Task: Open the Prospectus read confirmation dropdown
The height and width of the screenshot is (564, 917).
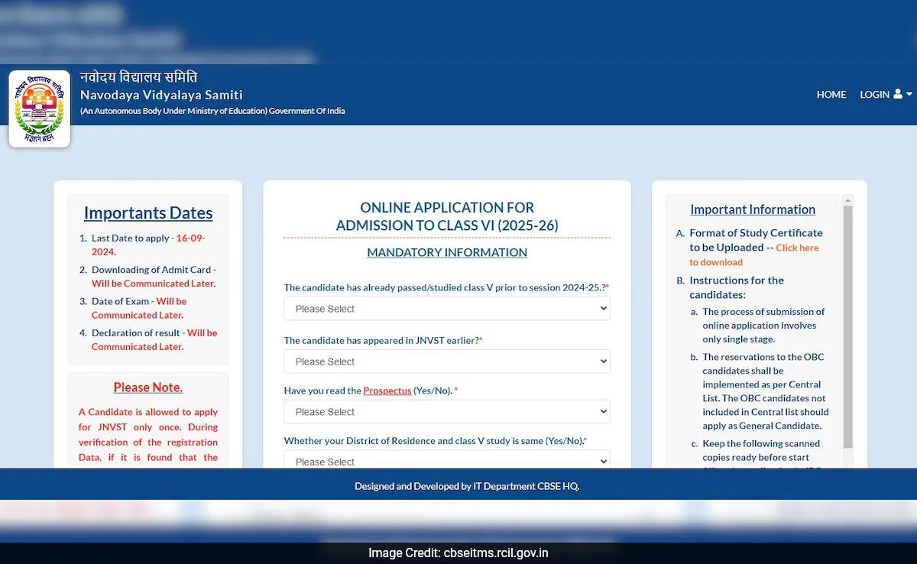Action: coord(446,411)
